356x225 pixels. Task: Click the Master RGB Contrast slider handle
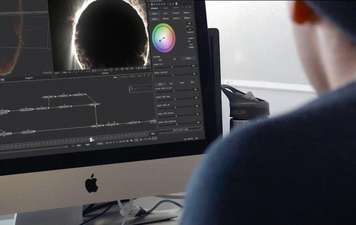[174, 91]
